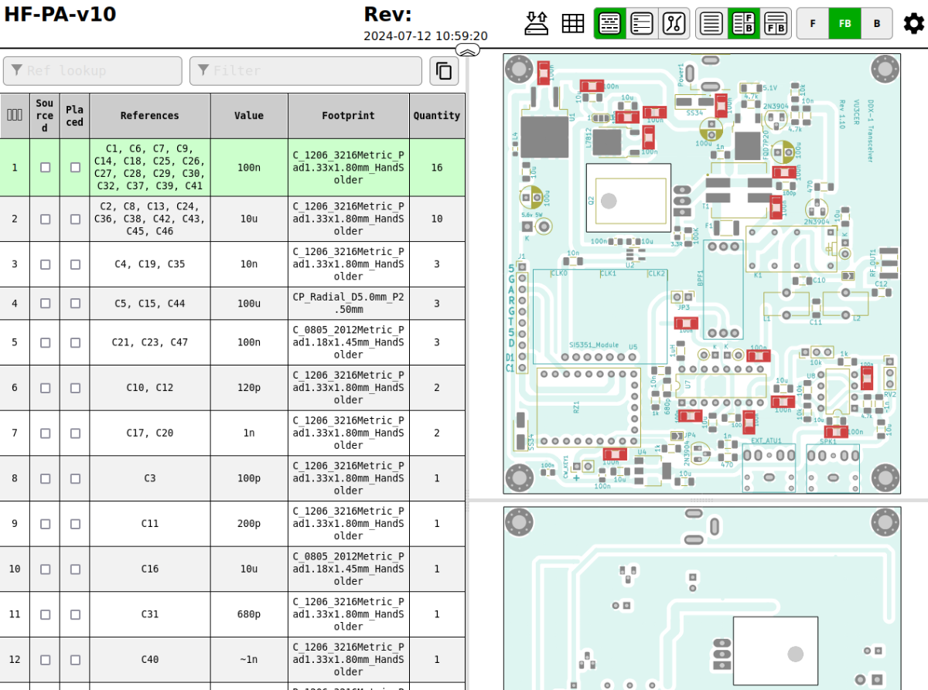
Task: Sort by the References column header
Action: [x=150, y=116]
